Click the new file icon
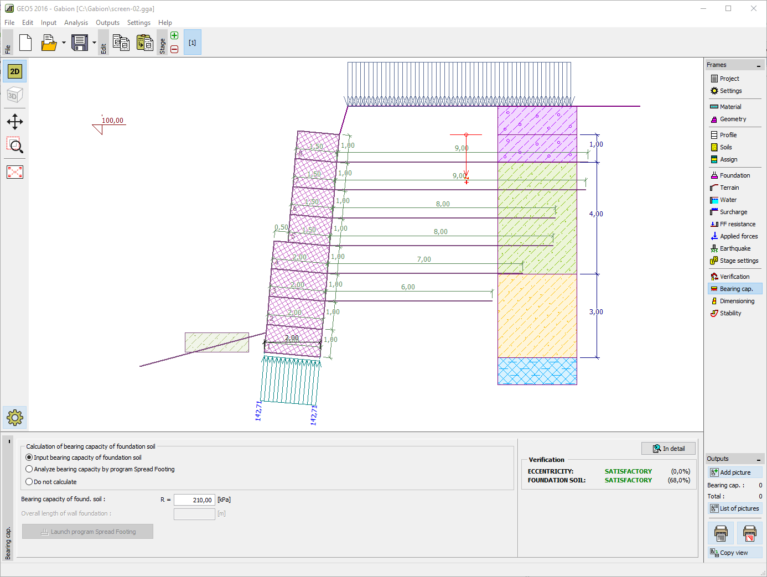This screenshot has width=767, height=577. (x=25, y=43)
